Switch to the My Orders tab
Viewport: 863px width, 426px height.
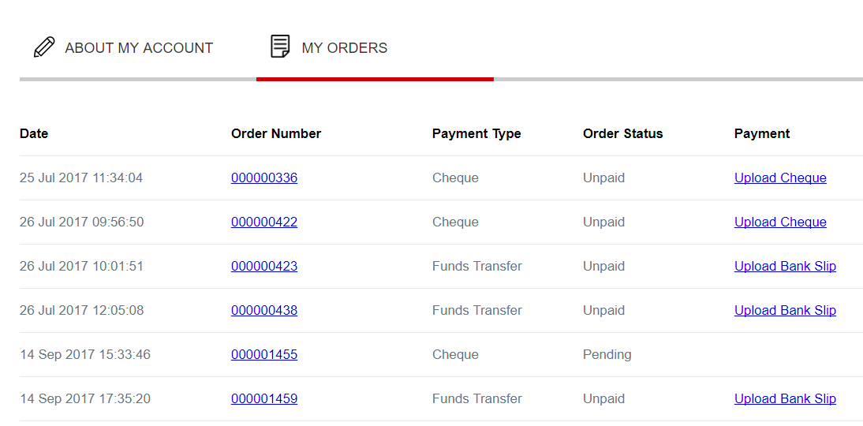coord(344,48)
